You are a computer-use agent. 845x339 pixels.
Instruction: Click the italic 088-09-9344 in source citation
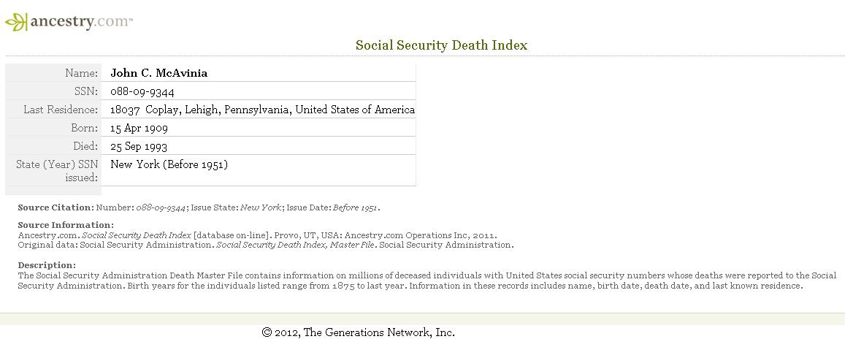coord(161,207)
